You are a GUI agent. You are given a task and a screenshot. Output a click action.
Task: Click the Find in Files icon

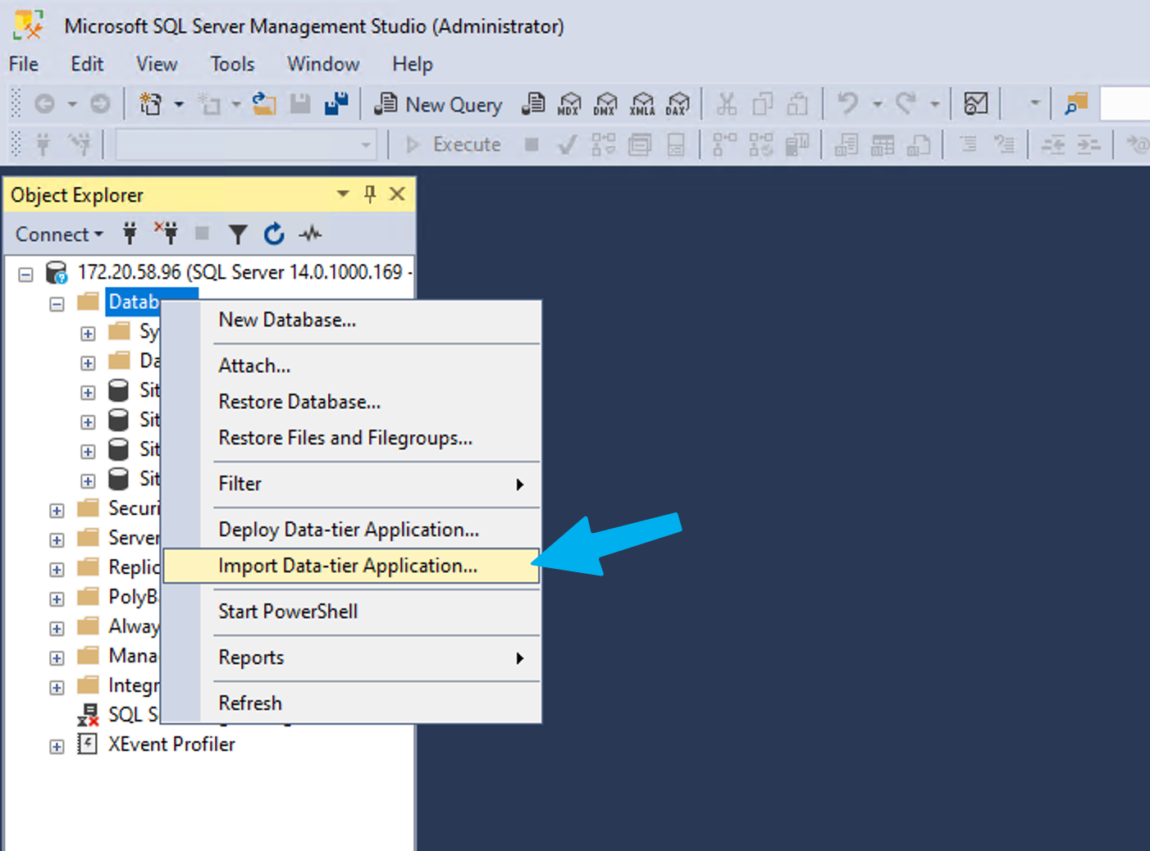(x=1075, y=104)
